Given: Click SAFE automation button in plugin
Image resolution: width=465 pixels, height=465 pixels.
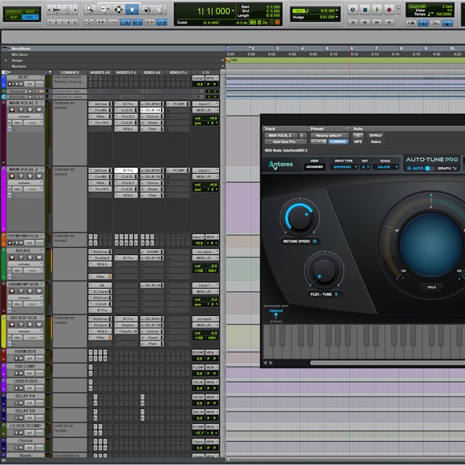Looking at the screenshot, I should (358, 142).
